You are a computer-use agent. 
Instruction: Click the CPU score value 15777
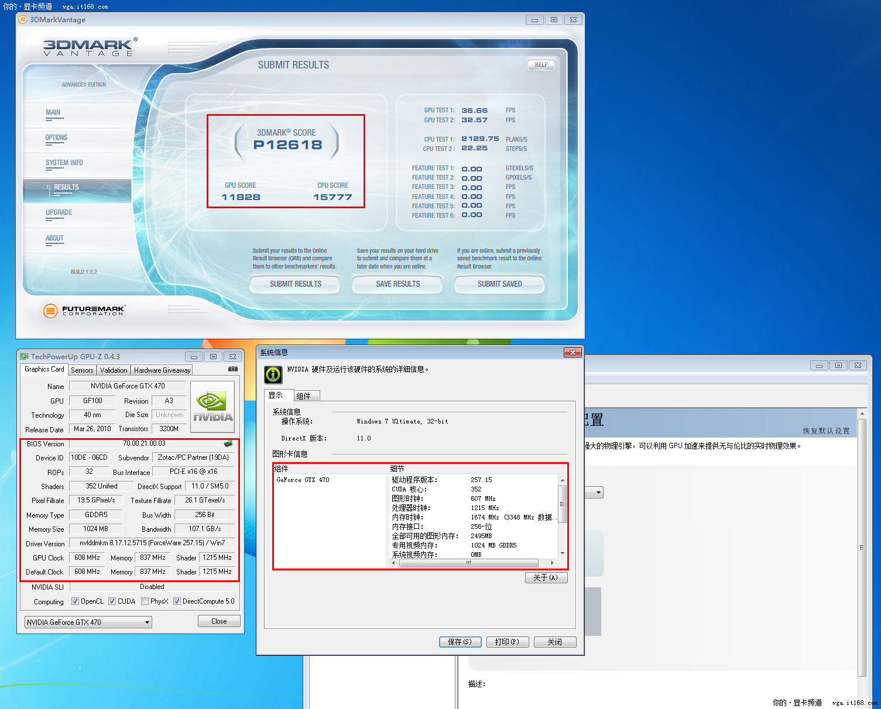[332, 197]
